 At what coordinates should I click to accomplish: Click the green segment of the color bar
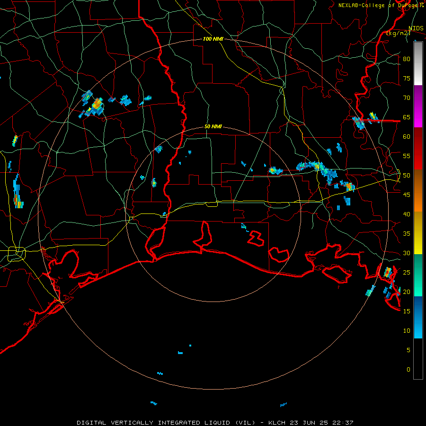(x=418, y=275)
